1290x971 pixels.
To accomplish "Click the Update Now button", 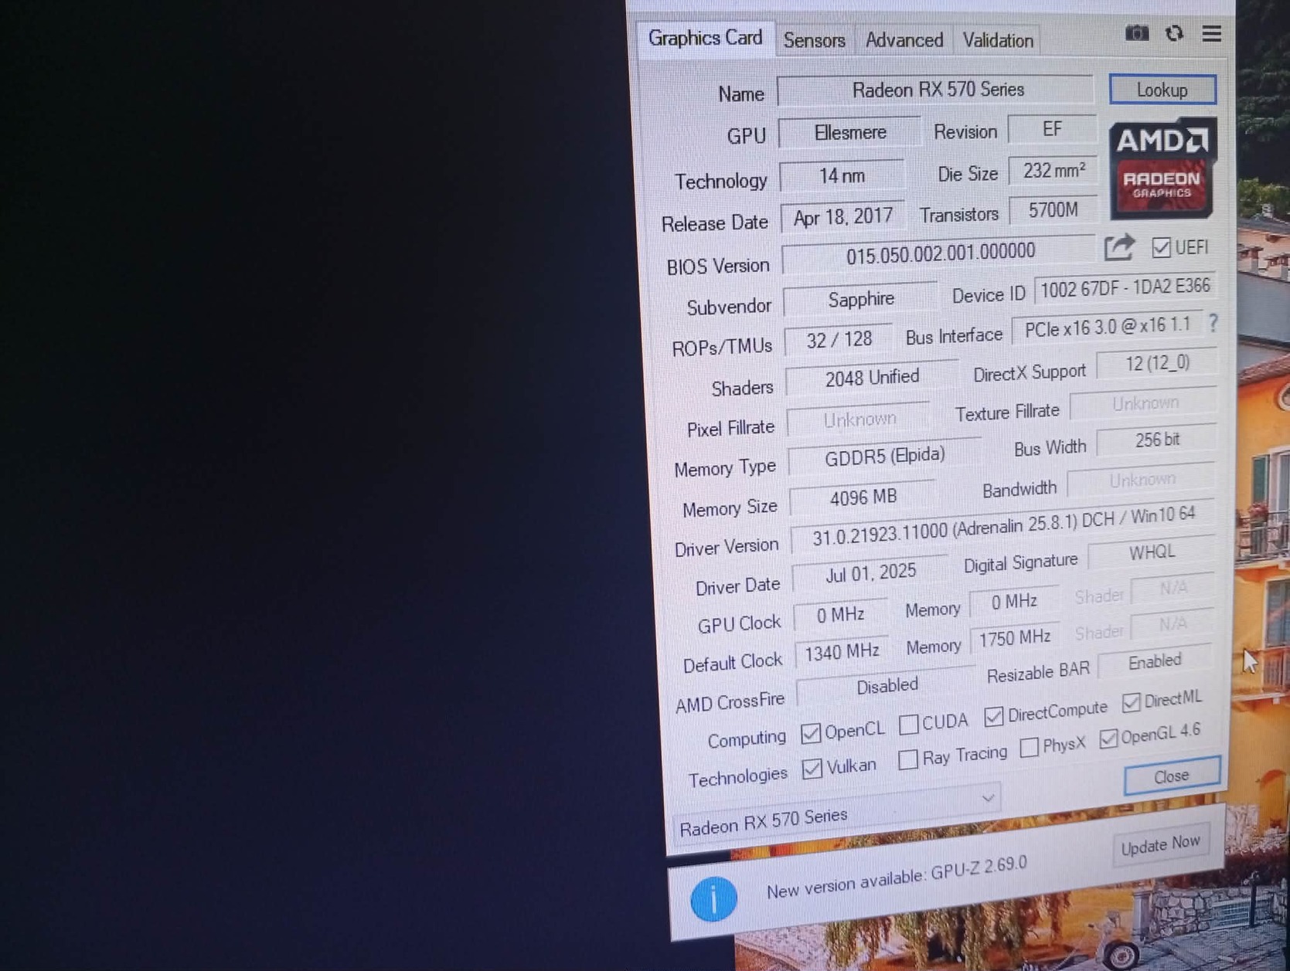I will 1159,845.
